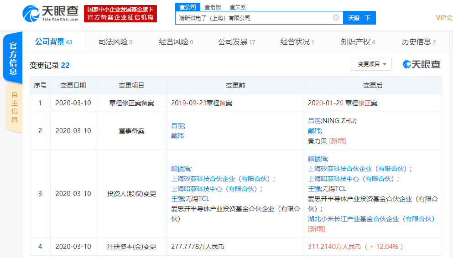Click the 变更后 column header
The image size is (453, 258).
click(373, 85)
